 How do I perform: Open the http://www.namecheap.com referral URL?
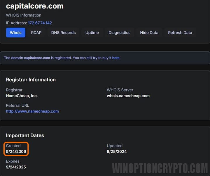pos(32,111)
